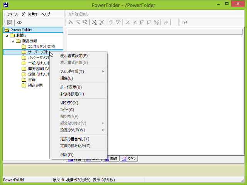This screenshot has height=185, width=247.
Task: Click folder icon beside コンサルタント業務
Action: [24, 47]
